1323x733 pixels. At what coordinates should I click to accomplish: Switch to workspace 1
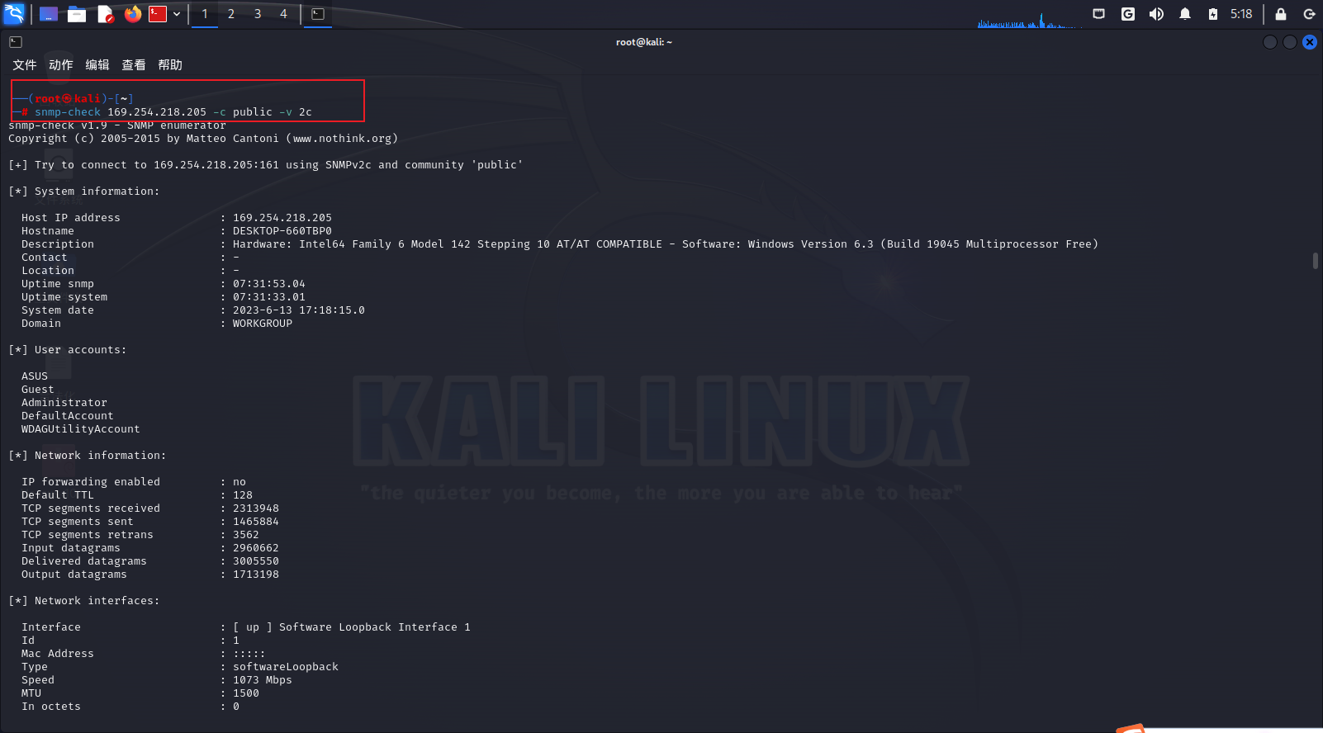pyautogui.click(x=205, y=14)
